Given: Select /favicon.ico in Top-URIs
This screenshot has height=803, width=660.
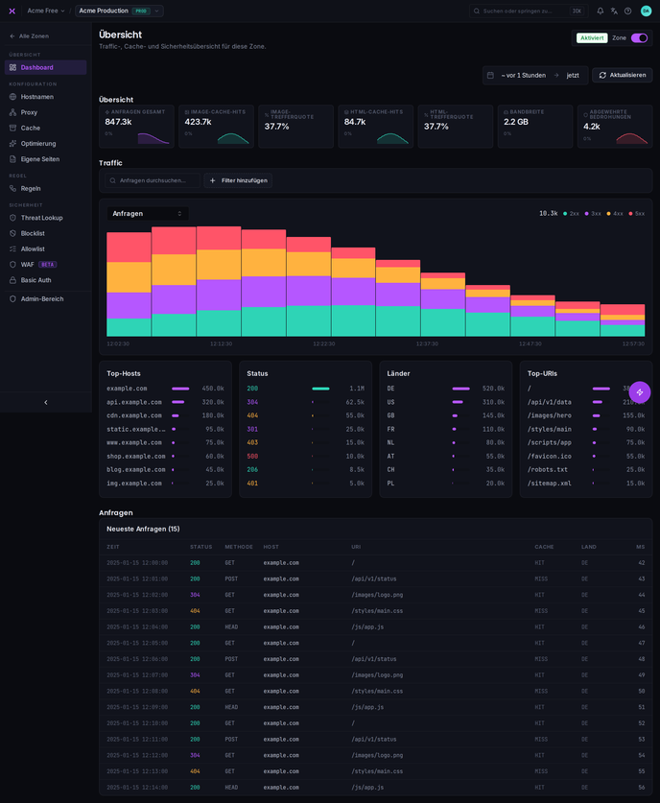Looking at the screenshot, I should coord(586,457).
